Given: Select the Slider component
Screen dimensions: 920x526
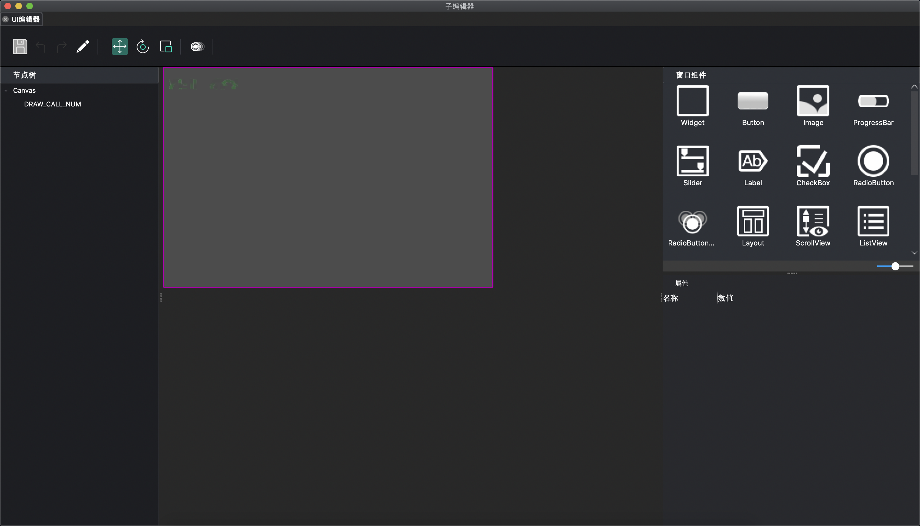Looking at the screenshot, I should click(x=692, y=166).
